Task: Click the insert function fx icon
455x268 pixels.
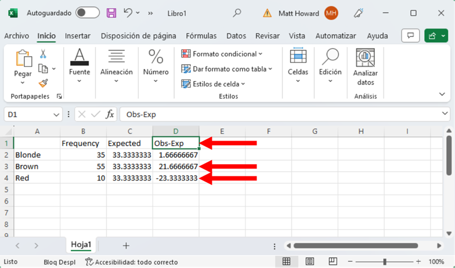Action: (x=110, y=114)
